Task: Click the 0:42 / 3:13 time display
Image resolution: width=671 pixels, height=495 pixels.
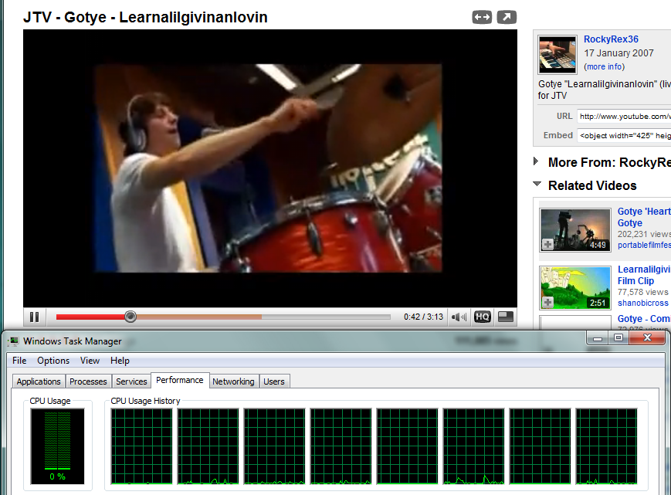Action: [x=423, y=317]
